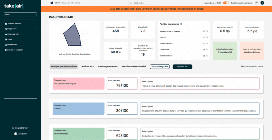Viewport: 272px width, 140px height.
Task: Select the Parties prenantes tab
Action: click(108, 67)
